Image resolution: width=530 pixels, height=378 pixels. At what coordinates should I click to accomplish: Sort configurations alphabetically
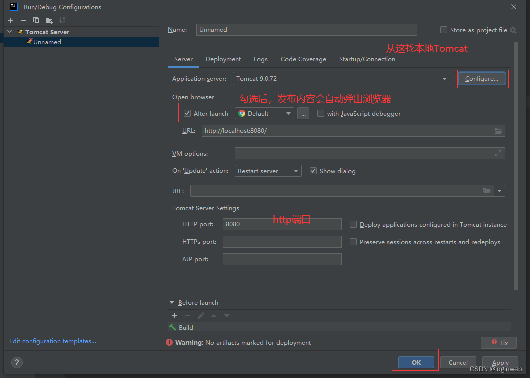coord(62,20)
